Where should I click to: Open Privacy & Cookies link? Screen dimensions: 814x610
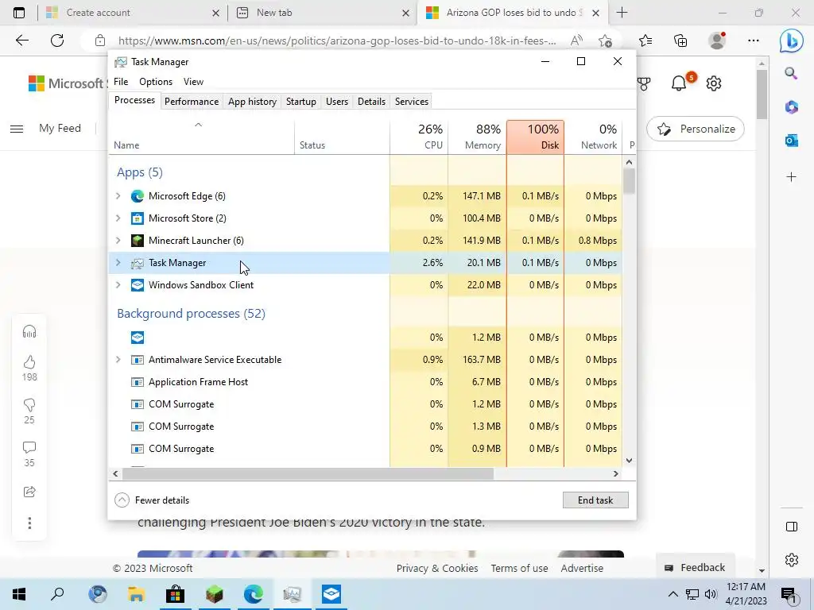coord(437,569)
